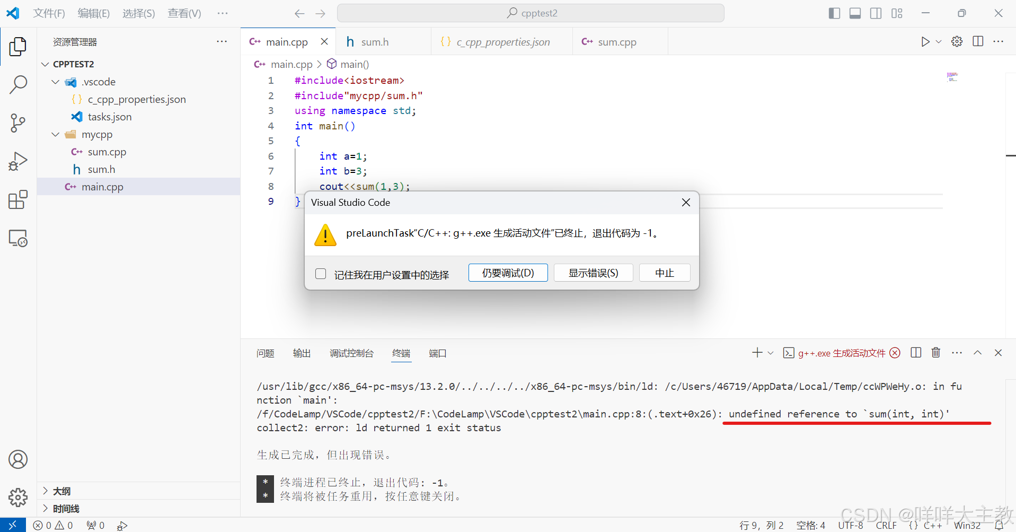Open the Remote Explorer view
This screenshot has width=1016, height=532.
(18, 238)
